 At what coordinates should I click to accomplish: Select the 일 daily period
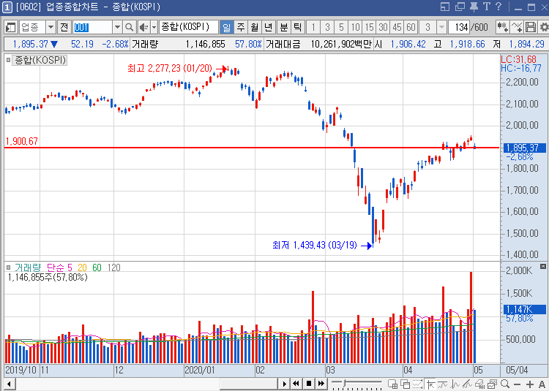tap(226, 27)
